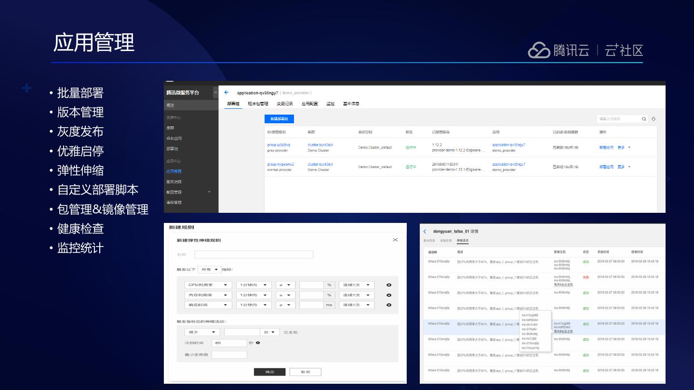Open the 减少 scaling action dropdown
This screenshot has width=694, height=390.
[202, 332]
